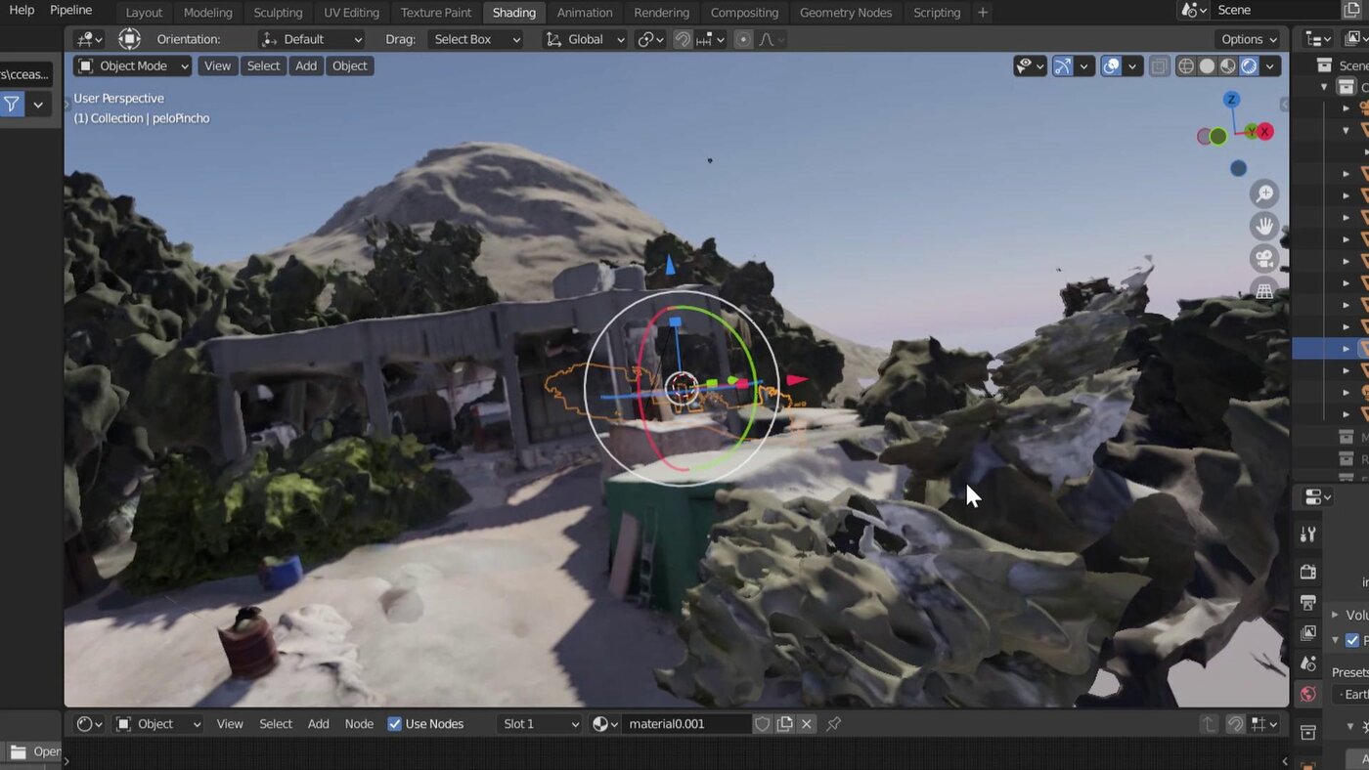The height and width of the screenshot is (770, 1369).
Task: Select solid viewport shading icon
Action: 1207,66
